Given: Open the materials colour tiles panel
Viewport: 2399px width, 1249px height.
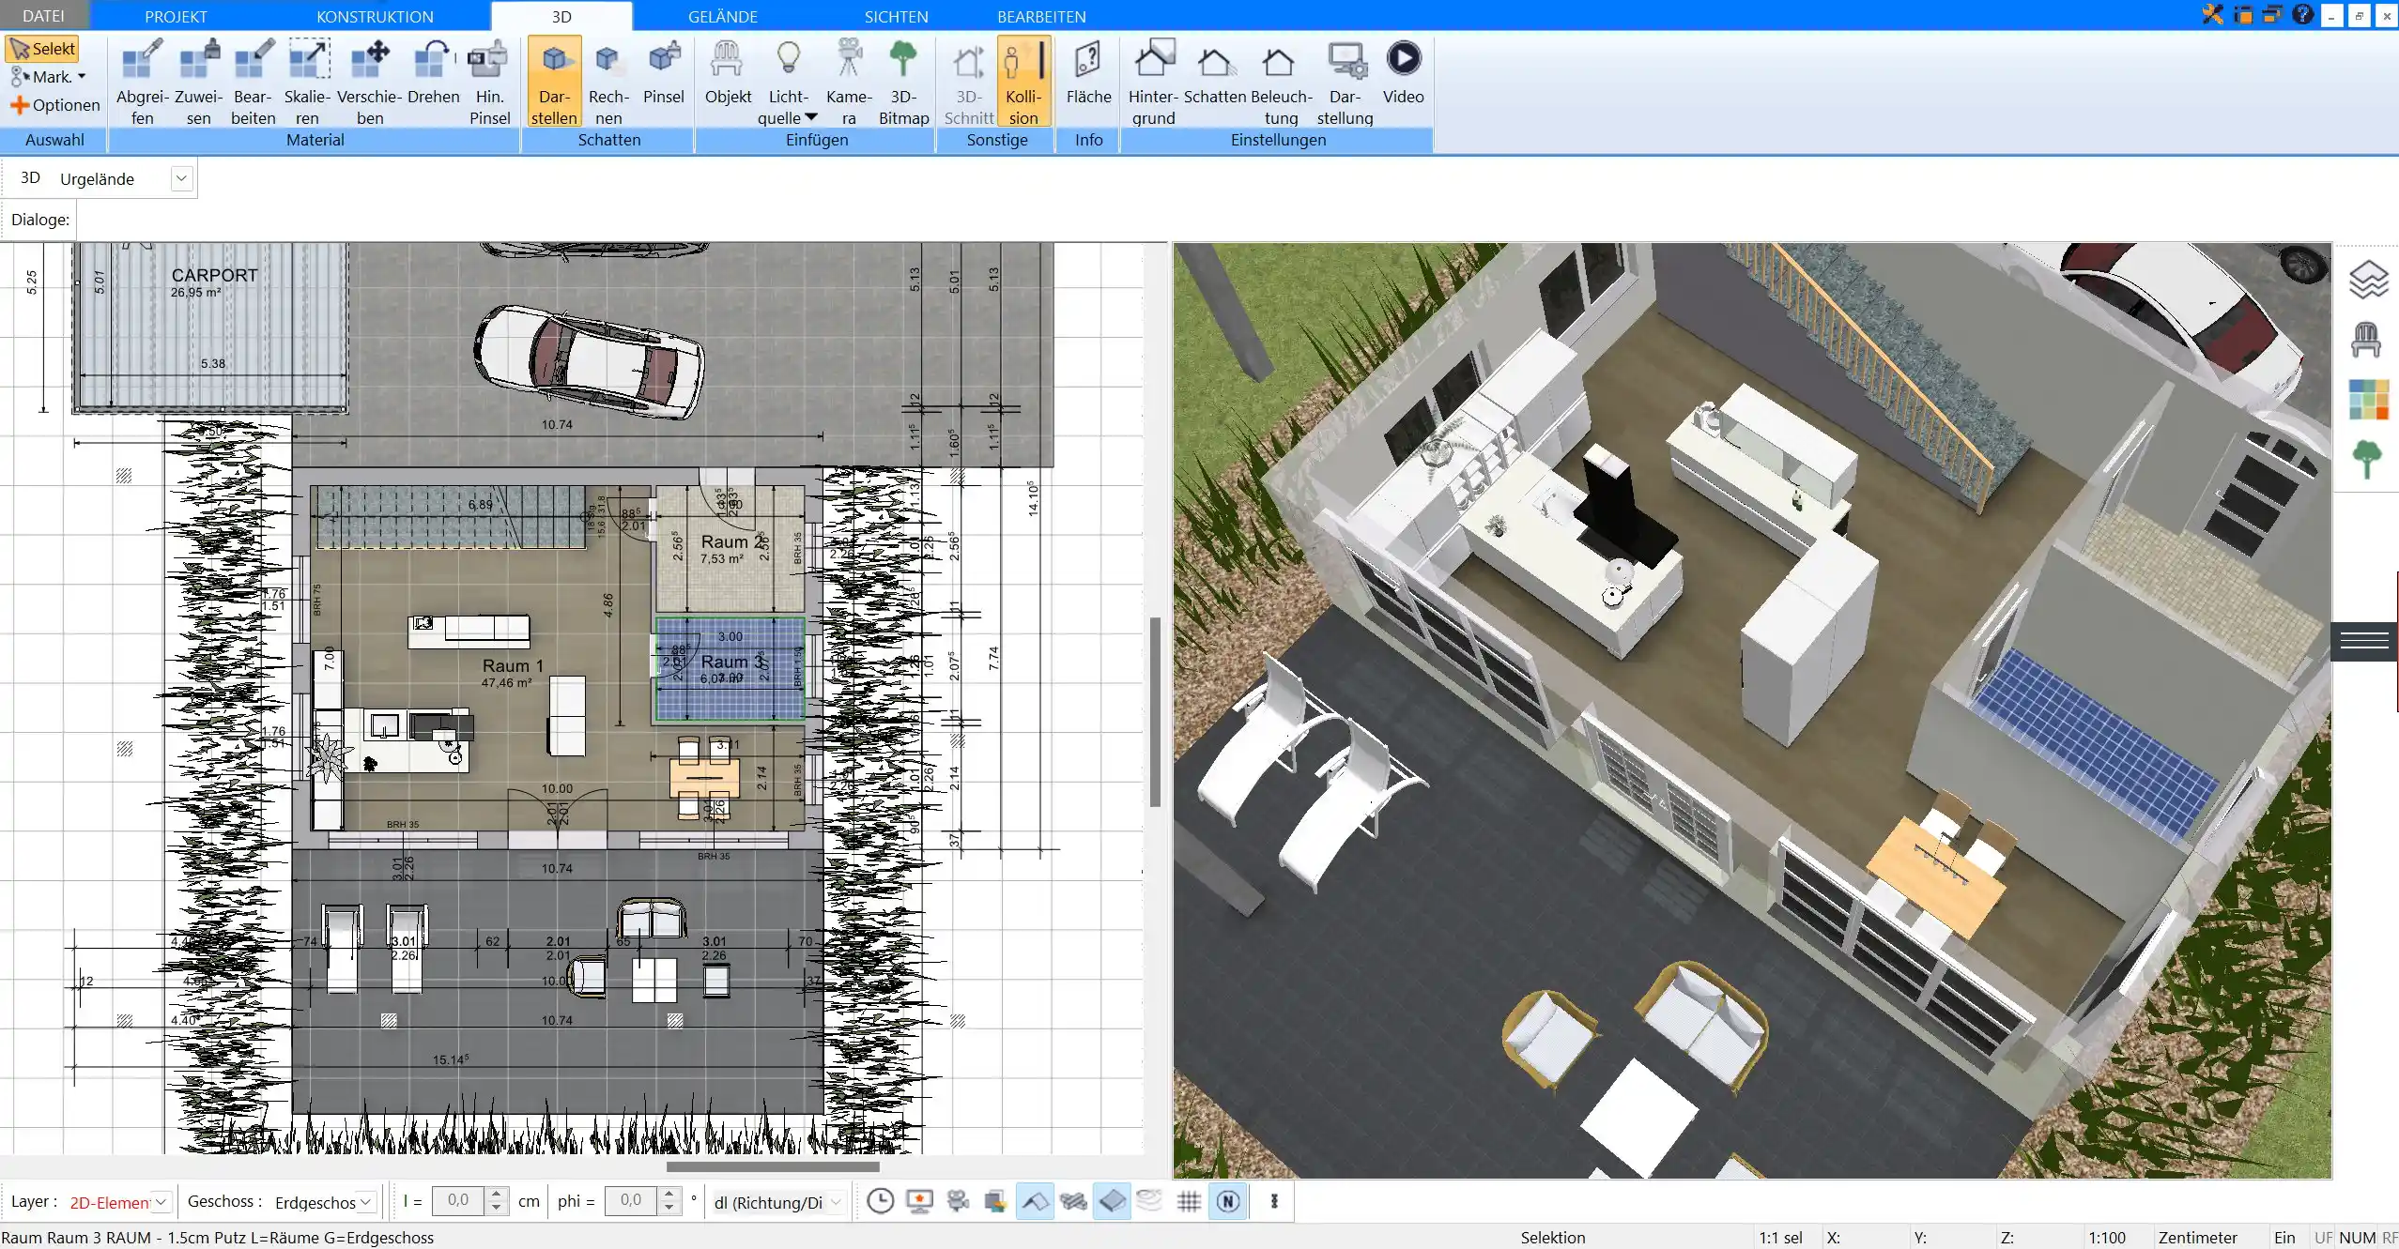Looking at the screenshot, I should click(x=2367, y=399).
